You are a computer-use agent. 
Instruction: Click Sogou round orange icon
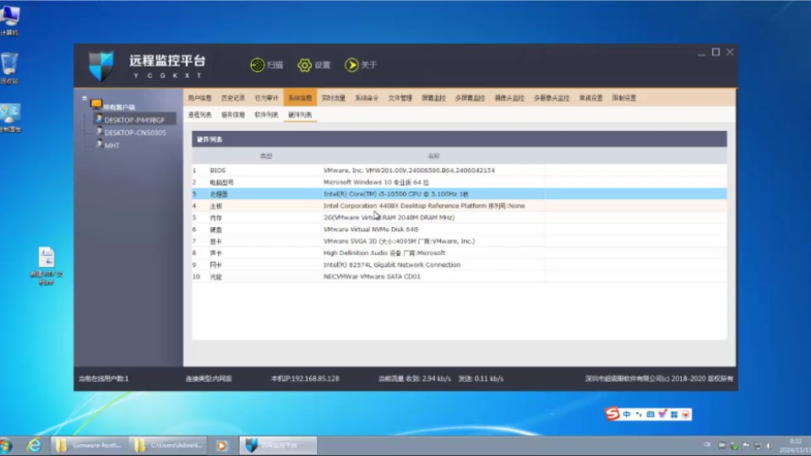(x=686, y=414)
